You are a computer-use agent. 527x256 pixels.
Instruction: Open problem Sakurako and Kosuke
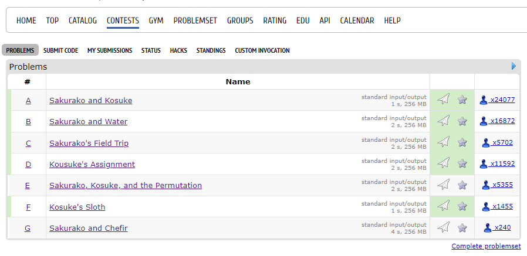click(x=91, y=100)
